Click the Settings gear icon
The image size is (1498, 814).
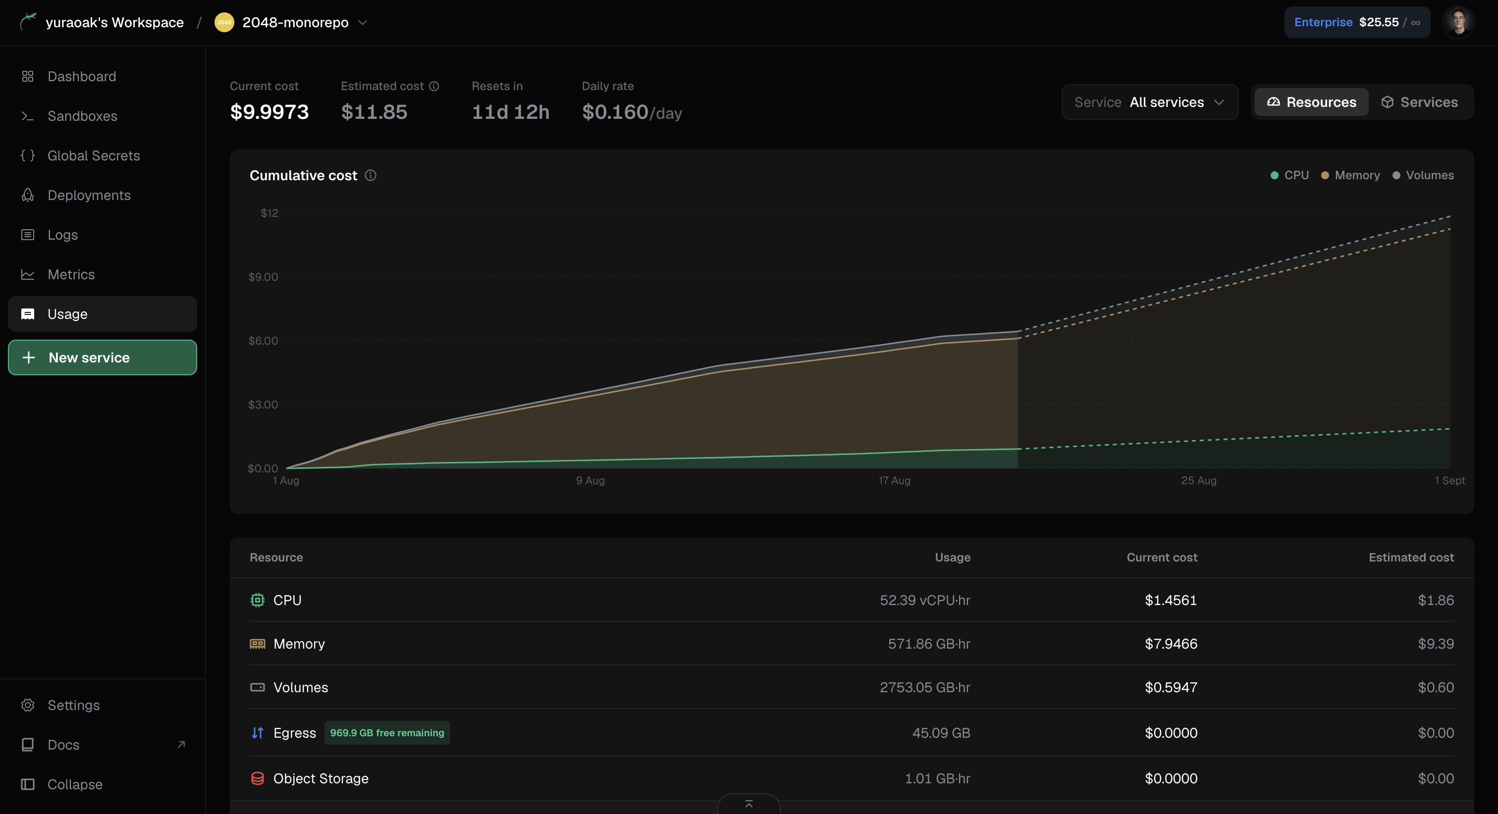(27, 705)
